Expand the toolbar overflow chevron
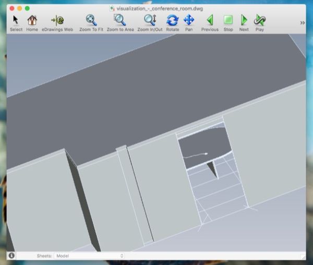This screenshot has width=313, height=265. pyautogui.click(x=302, y=23)
